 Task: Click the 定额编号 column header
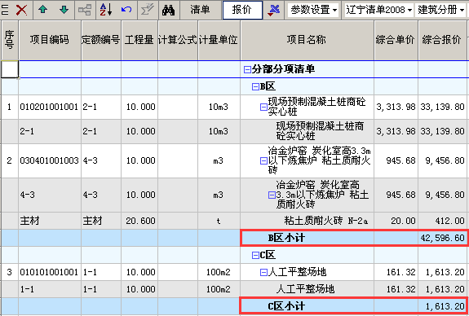101,40
